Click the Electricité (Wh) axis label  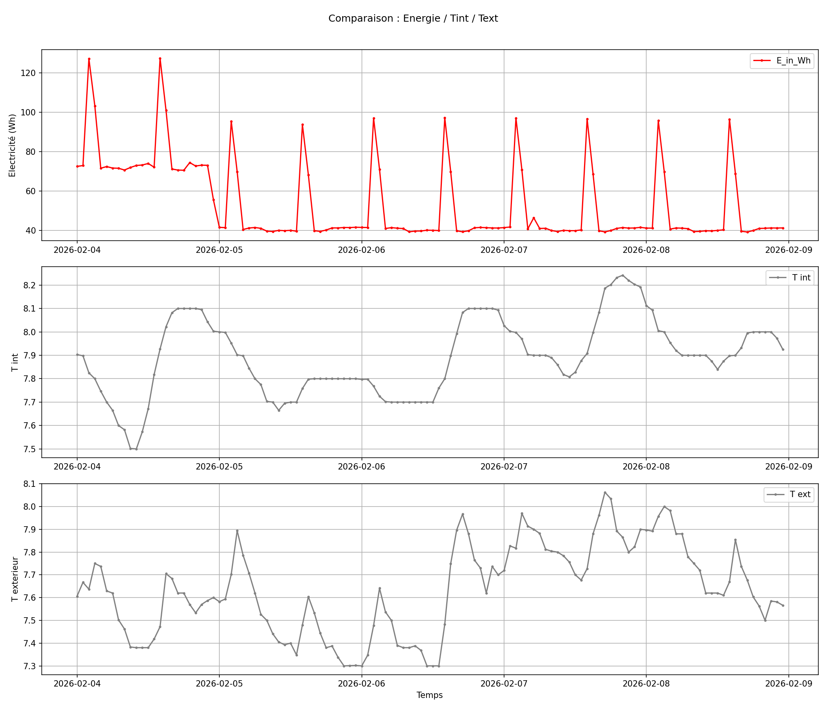(x=12, y=145)
